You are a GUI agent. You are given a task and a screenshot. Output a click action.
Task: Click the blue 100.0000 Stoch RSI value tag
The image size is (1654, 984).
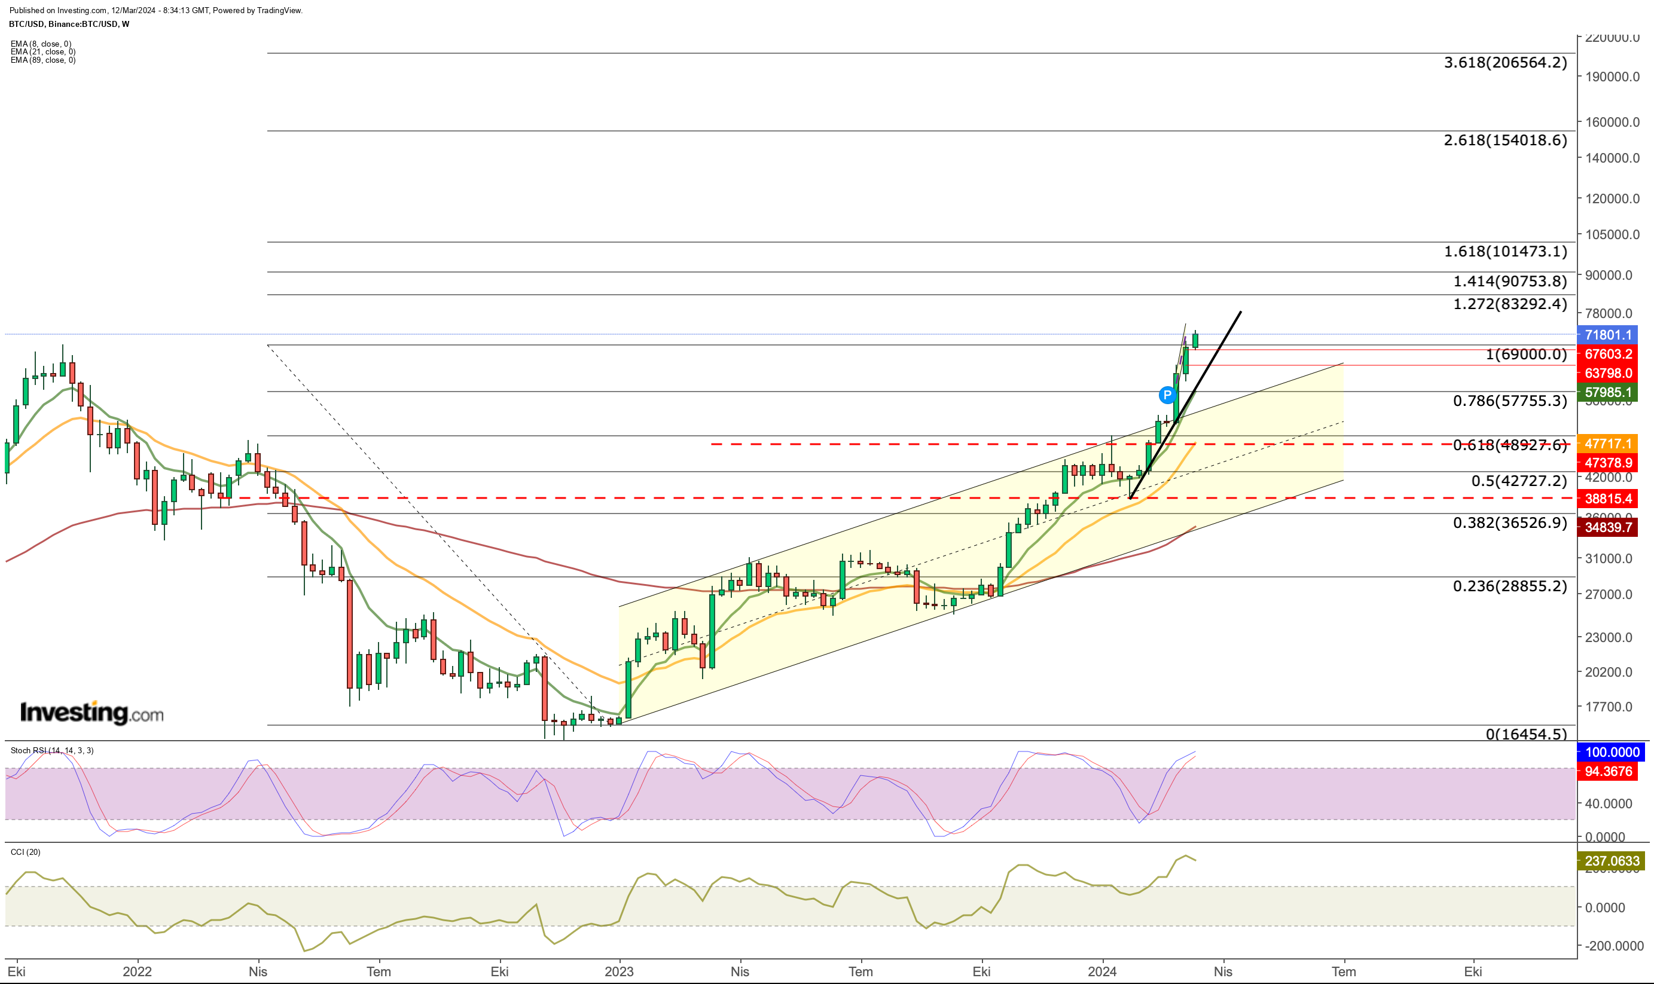coord(1612,753)
